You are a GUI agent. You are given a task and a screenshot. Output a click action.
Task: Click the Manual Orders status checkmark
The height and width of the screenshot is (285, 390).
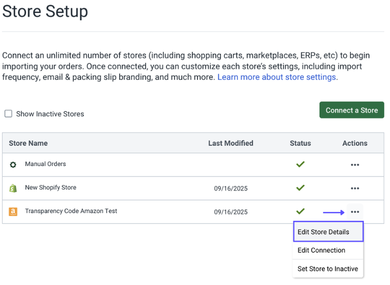(300, 164)
